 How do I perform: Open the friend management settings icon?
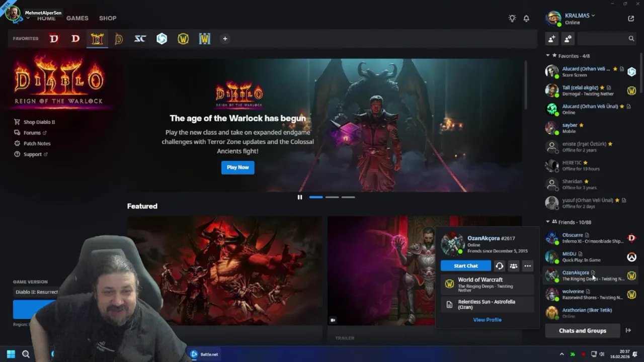(568, 38)
